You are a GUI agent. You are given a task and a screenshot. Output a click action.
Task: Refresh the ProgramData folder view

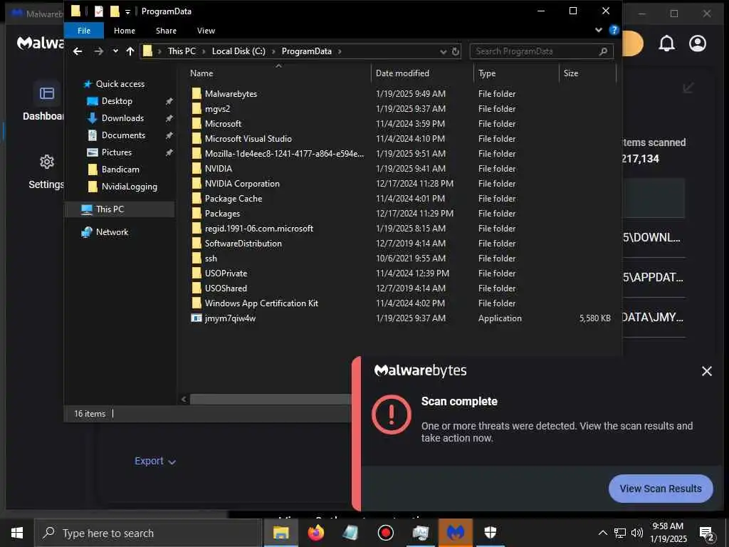click(456, 51)
